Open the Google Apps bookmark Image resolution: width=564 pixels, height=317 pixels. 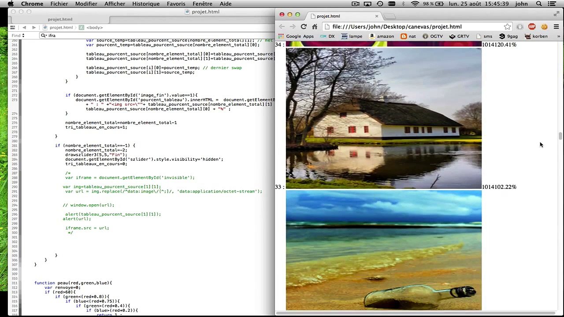pyautogui.click(x=296, y=36)
